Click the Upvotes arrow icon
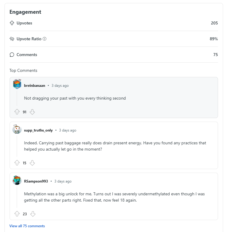 pos(12,23)
